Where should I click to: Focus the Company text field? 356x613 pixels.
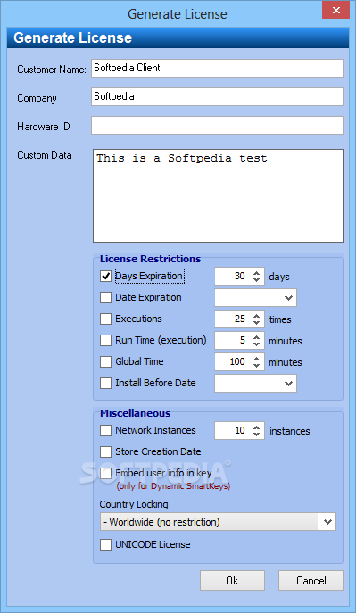pos(218,96)
